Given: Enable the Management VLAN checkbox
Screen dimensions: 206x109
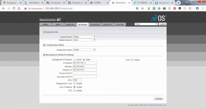Looking at the screenshot, I should [74, 83].
